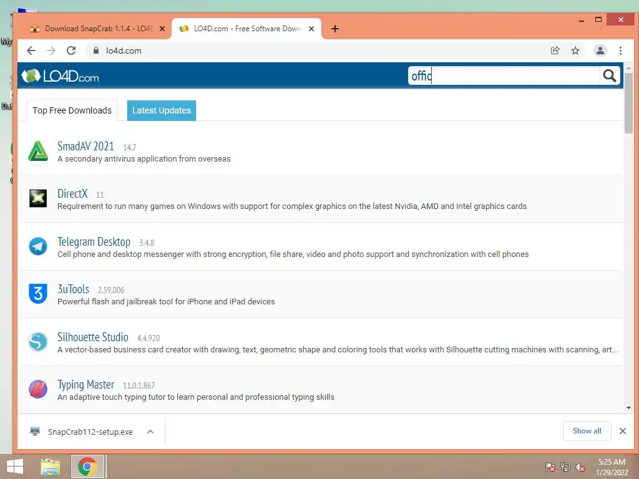Click Show all downloads button
The width and height of the screenshot is (639, 479).
click(587, 431)
